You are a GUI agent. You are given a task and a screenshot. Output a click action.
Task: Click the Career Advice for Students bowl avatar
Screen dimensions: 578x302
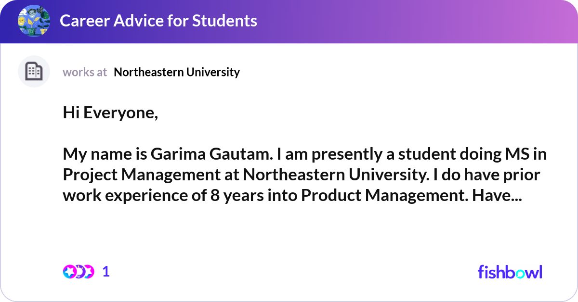[x=34, y=21]
